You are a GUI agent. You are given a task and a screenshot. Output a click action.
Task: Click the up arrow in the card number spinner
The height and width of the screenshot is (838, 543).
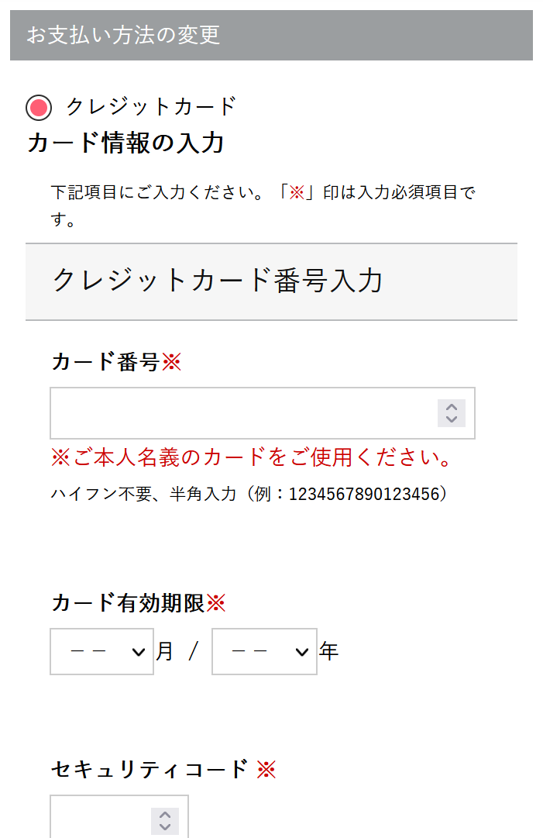point(452,406)
